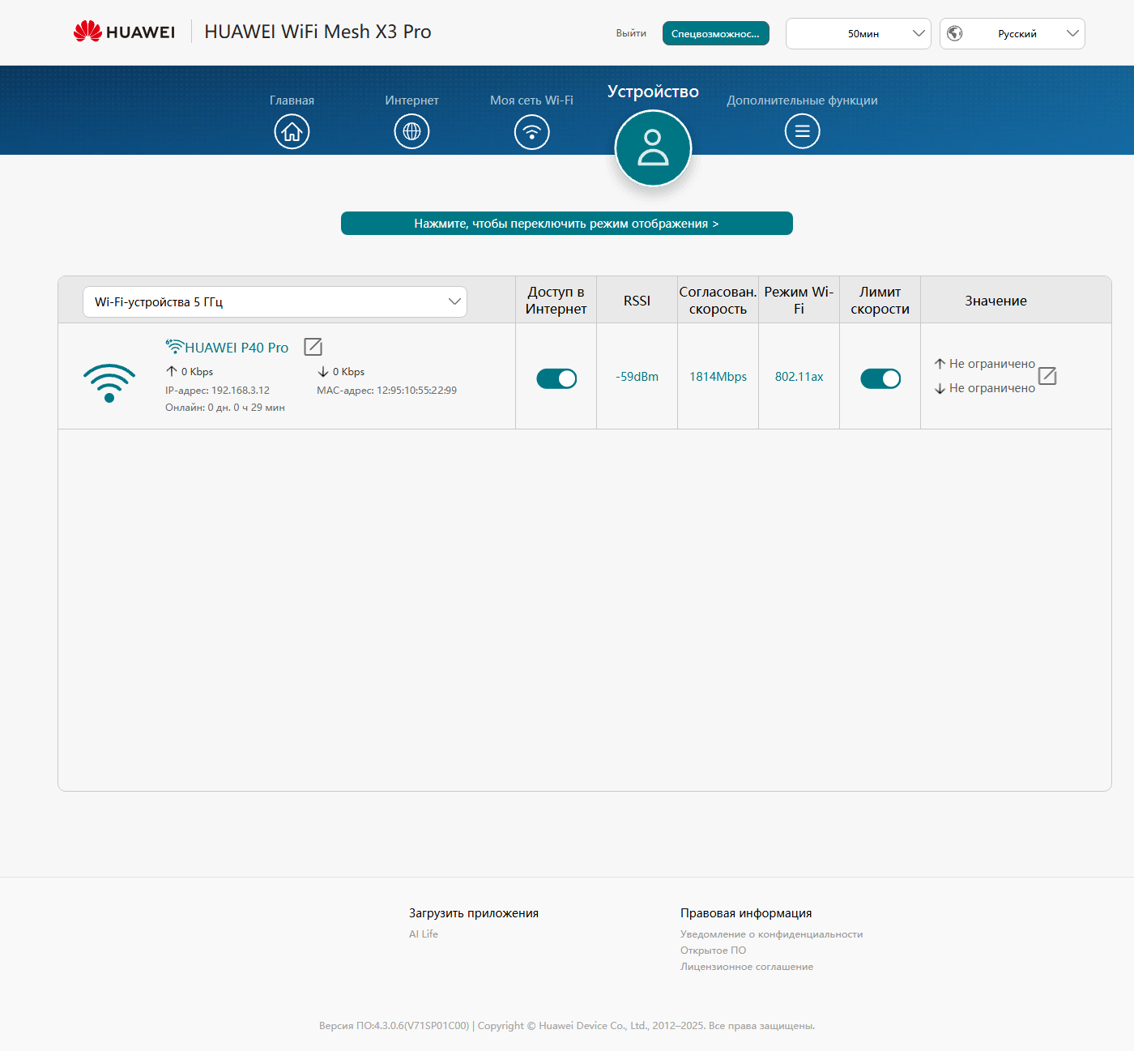Viewport: 1134px width, 1051px height.
Task: Click the MAC-адрес 12:95:10:55:22:99 text
Action: 386,391
